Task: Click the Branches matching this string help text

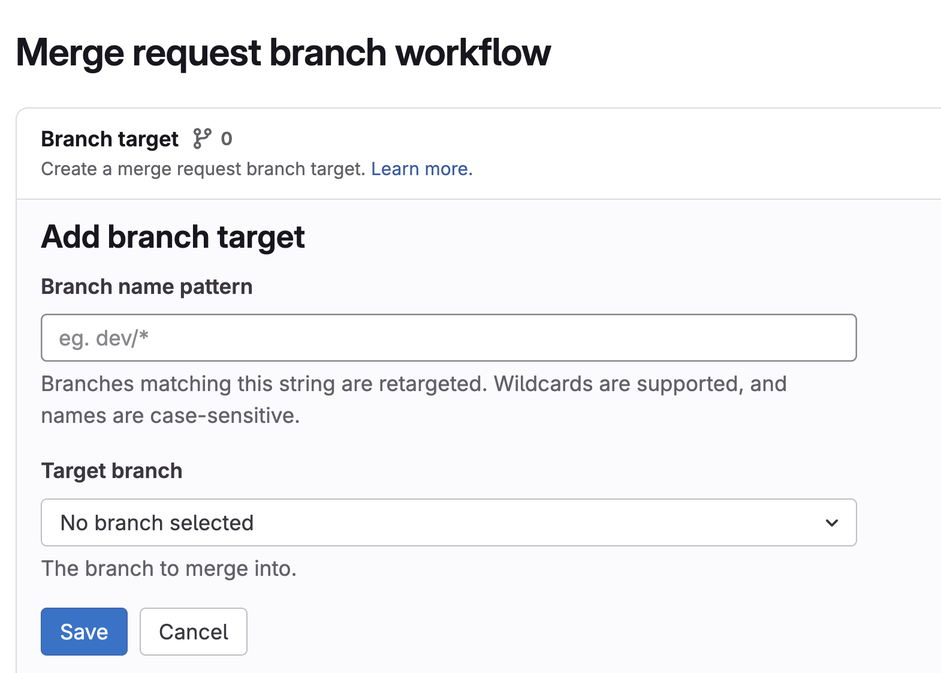Action: pos(264,384)
